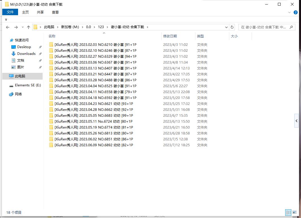
Task: Select the folder icon of NO.6892
Action: (51, 145)
